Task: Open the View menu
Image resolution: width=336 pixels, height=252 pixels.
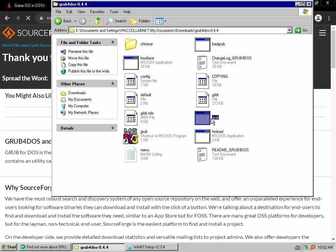Action: 81,12
